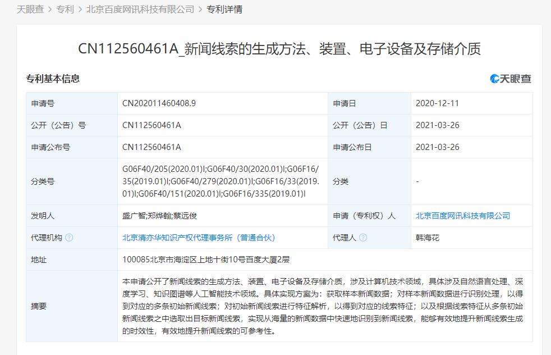Go to the 专利 breadcrumb link
Screen dimensions: 551x355
point(65,10)
